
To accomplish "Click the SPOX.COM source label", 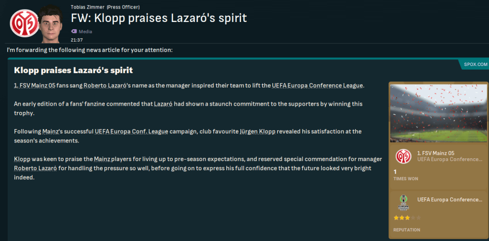I will pos(476,64).
